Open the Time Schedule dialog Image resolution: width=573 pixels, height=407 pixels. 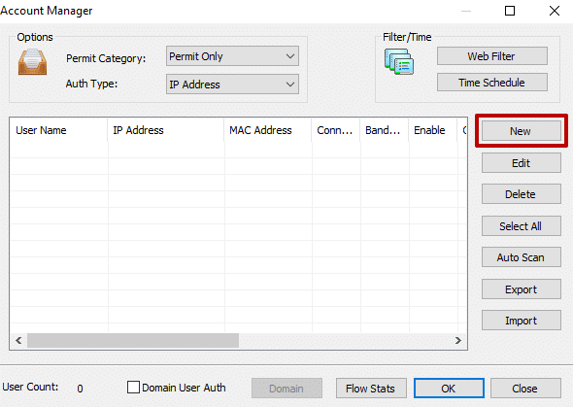(x=492, y=83)
